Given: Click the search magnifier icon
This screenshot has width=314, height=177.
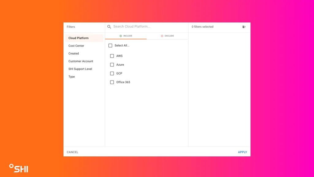Looking at the screenshot, I should point(109,27).
